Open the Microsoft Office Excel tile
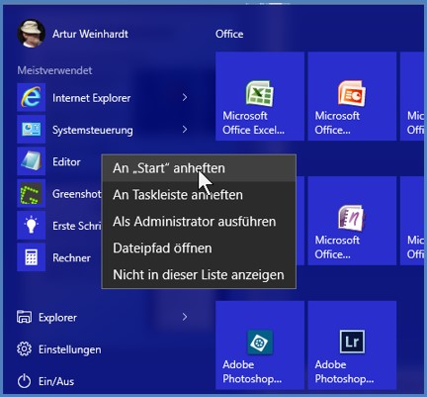427x397 pixels. (260, 96)
